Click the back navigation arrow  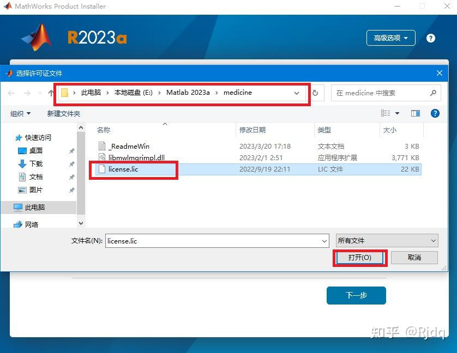pyautogui.click(x=11, y=93)
